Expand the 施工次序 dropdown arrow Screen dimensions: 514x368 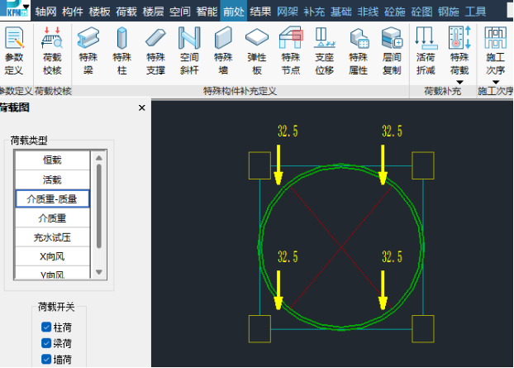pyautogui.click(x=495, y=81)
